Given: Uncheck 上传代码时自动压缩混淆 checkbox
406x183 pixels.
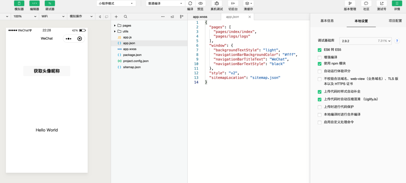Looking at the screenshot, I should pyautogui.click(x=319, y=100).
